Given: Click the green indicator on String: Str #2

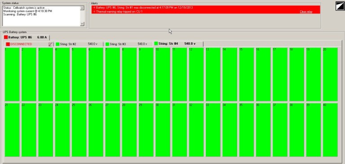Looking at the screenshot, I should 57,44.
